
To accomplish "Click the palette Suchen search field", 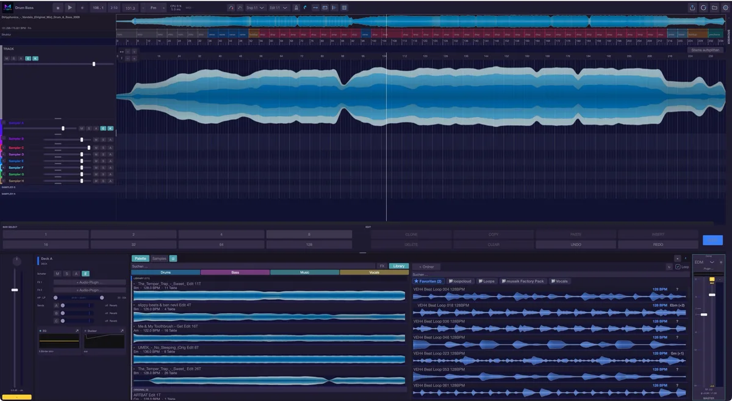I will pos(254,266).
